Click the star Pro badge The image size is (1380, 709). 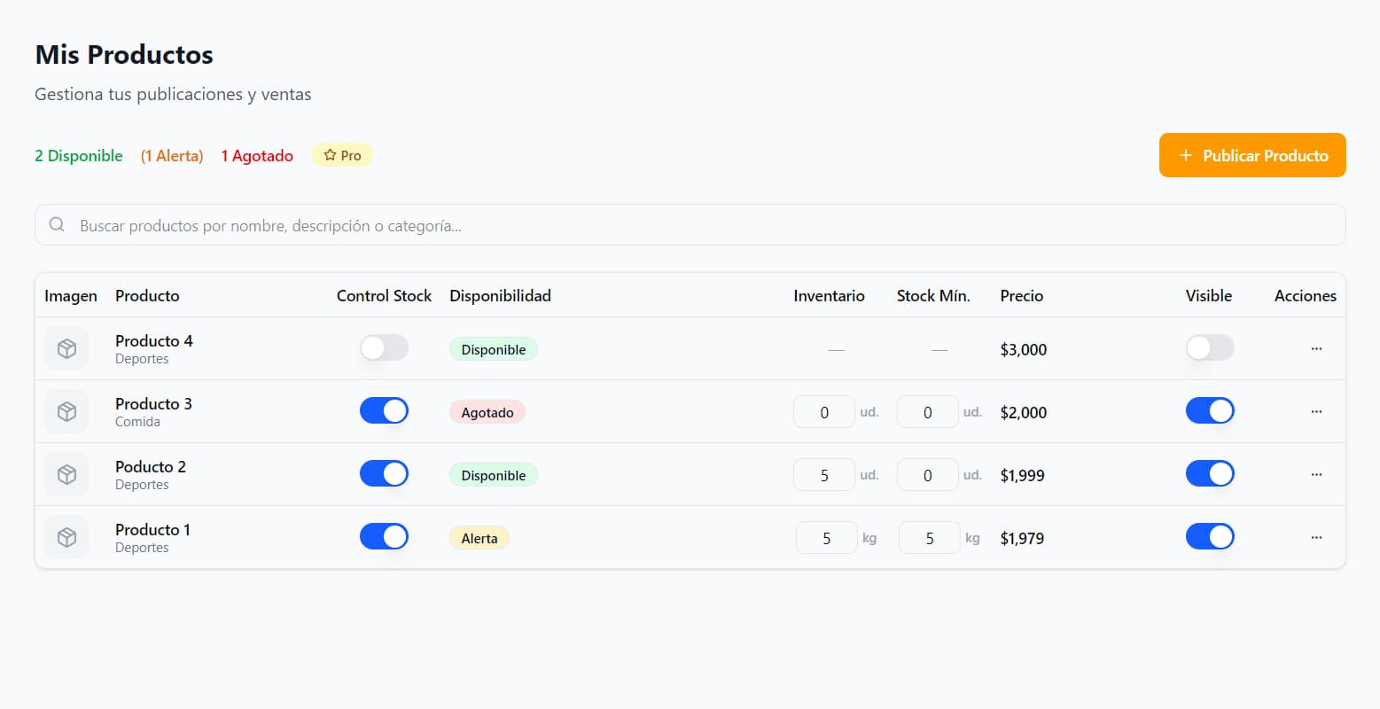[x=342, y=155]
